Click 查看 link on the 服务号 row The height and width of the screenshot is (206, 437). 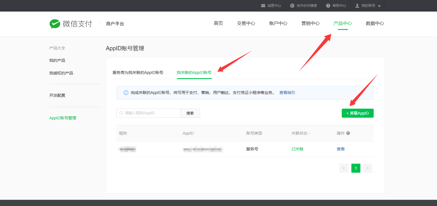(341, 149)
